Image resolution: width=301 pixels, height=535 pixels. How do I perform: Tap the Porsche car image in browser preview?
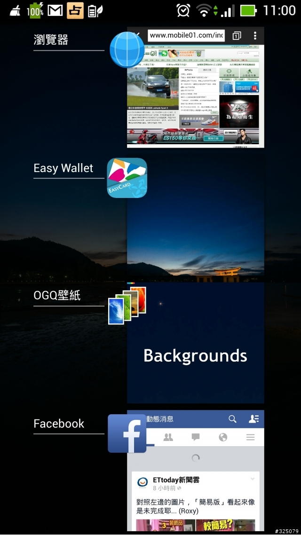coord(153,86)
